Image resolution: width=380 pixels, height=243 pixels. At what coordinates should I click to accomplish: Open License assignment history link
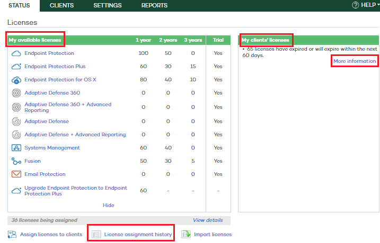tap(138, 235)
